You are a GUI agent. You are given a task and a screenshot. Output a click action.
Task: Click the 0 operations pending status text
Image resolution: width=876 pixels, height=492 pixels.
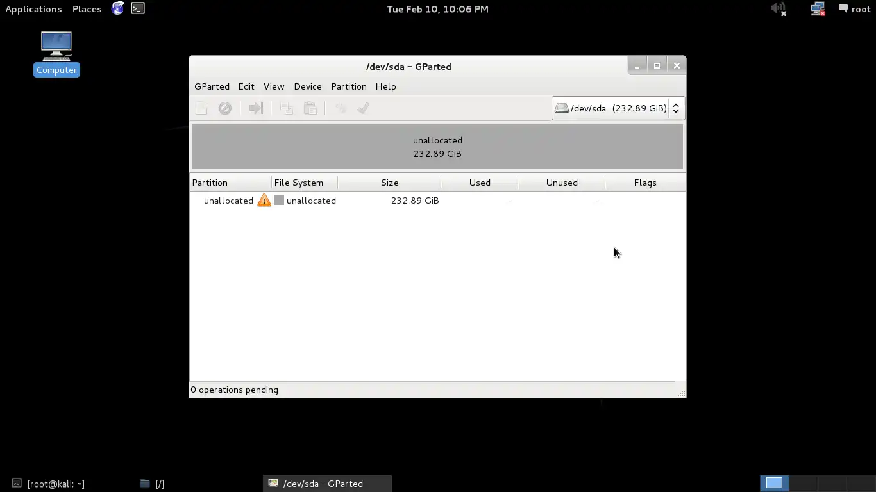coord(234,389)
